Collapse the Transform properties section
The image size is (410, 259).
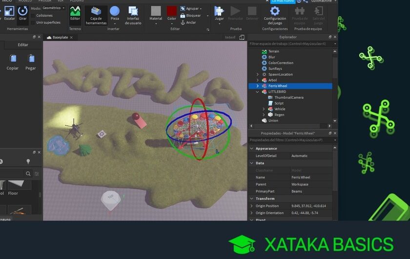[251, 198]
